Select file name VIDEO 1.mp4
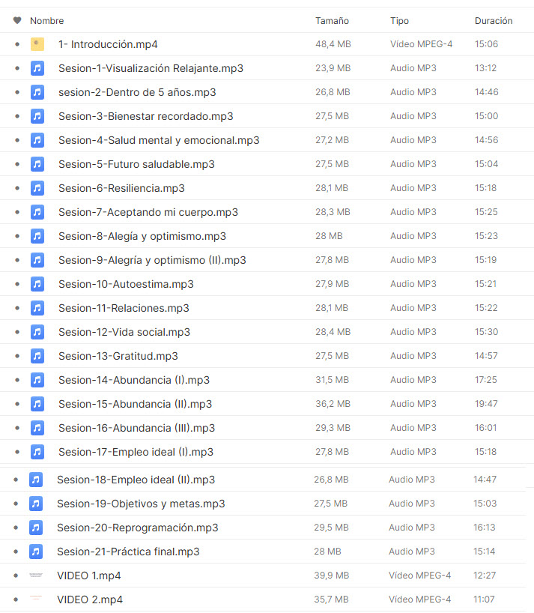The width and height of the screenshot is (534, 613). [88, 576]
